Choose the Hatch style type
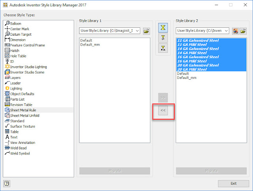 tap(12, 51)
